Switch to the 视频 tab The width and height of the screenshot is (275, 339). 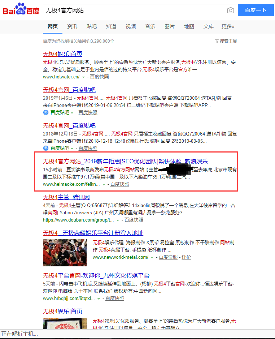(x=131, y=27)
